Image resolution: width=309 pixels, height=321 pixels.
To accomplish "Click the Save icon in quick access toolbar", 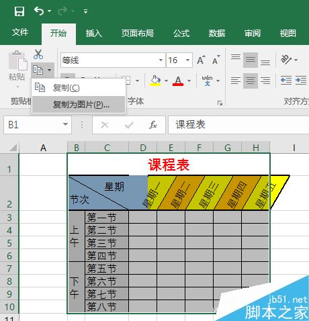I will tap(19, 11).
